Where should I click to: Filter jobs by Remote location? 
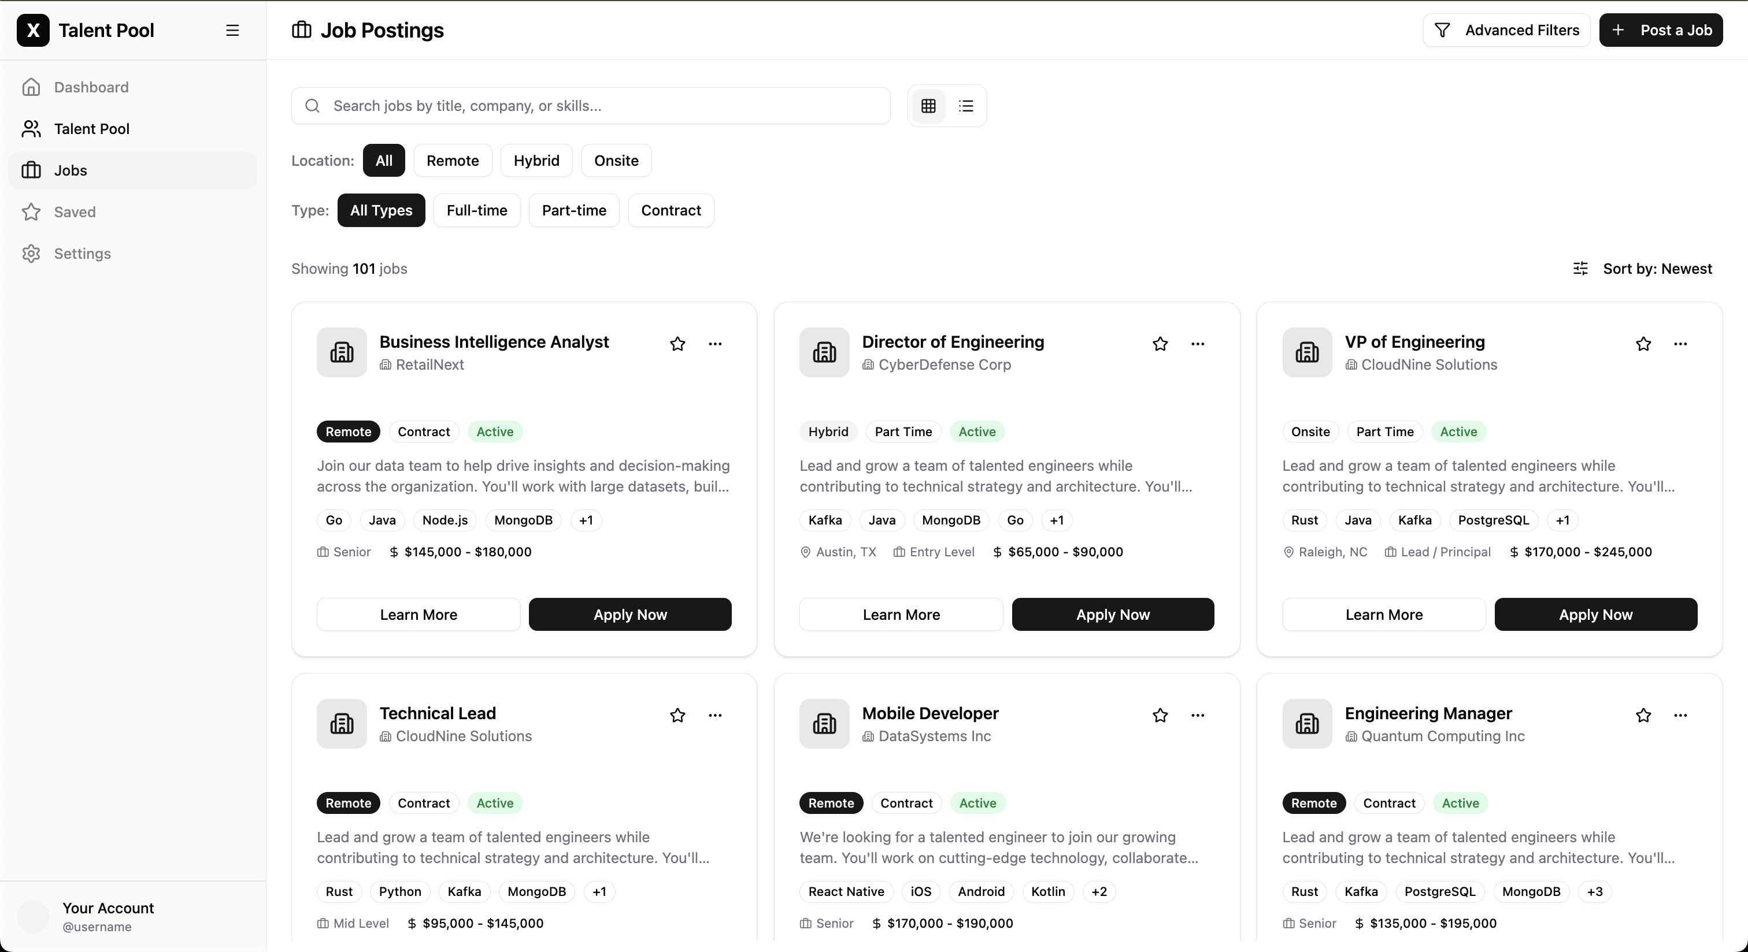click(x=452, y=160)
